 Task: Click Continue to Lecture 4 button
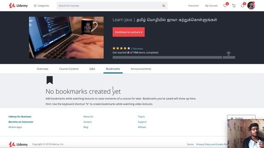[129, 32]
